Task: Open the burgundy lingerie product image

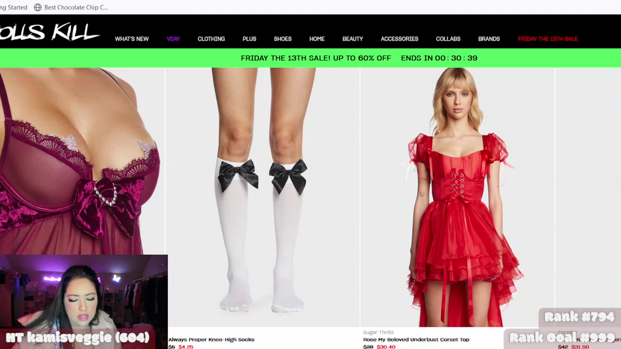Action: [82, 161]
